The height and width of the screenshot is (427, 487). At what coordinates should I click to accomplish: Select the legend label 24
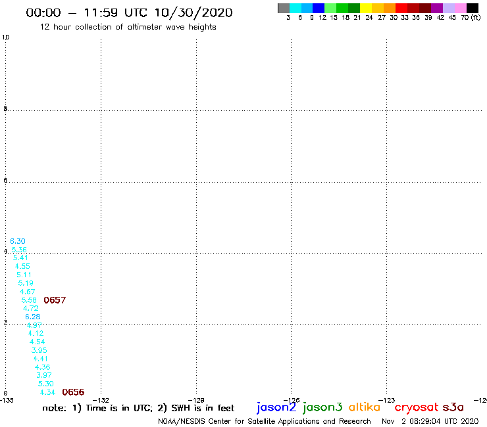click(369, 17)
